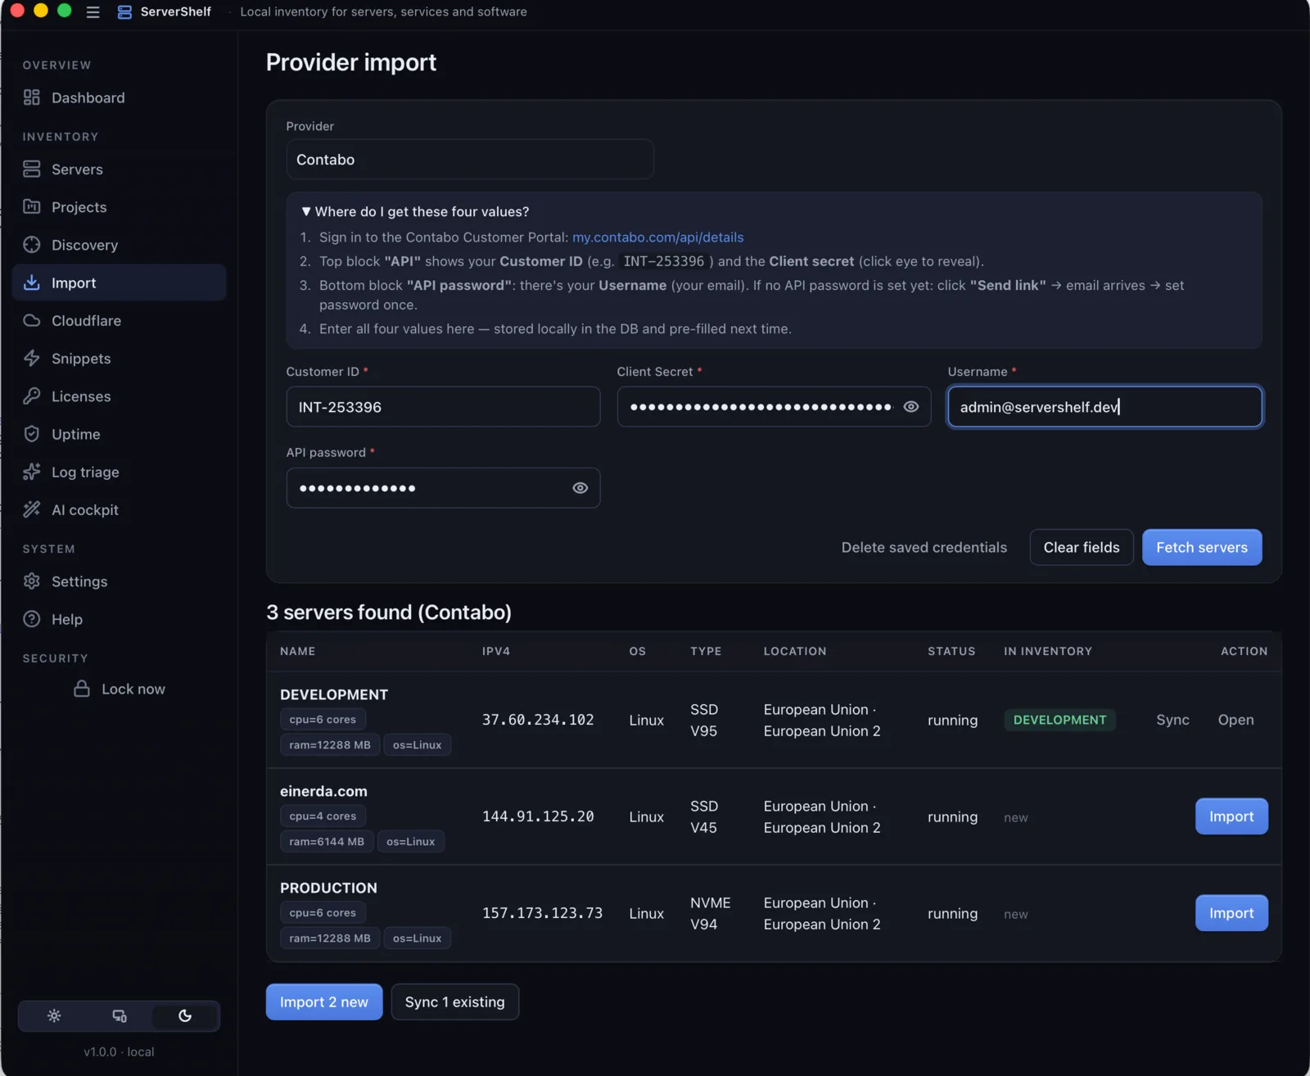
Task: Open the Uptime page
Action: tap(119, 434)
